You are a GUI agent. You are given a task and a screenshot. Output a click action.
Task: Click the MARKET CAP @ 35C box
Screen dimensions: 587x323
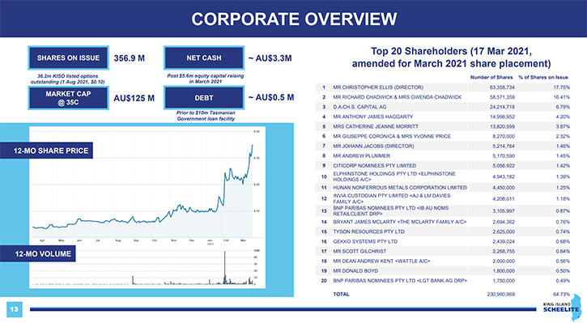[x=68, y=98]
